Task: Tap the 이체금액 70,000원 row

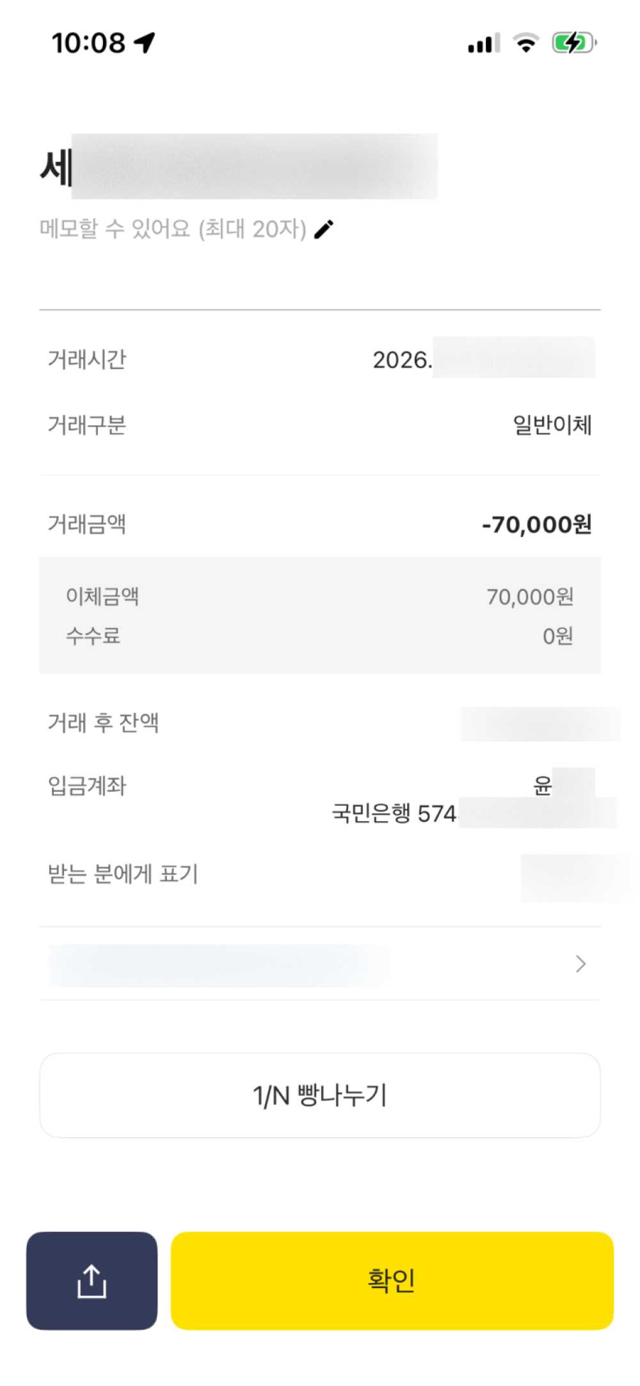Action: coord(320,597)
